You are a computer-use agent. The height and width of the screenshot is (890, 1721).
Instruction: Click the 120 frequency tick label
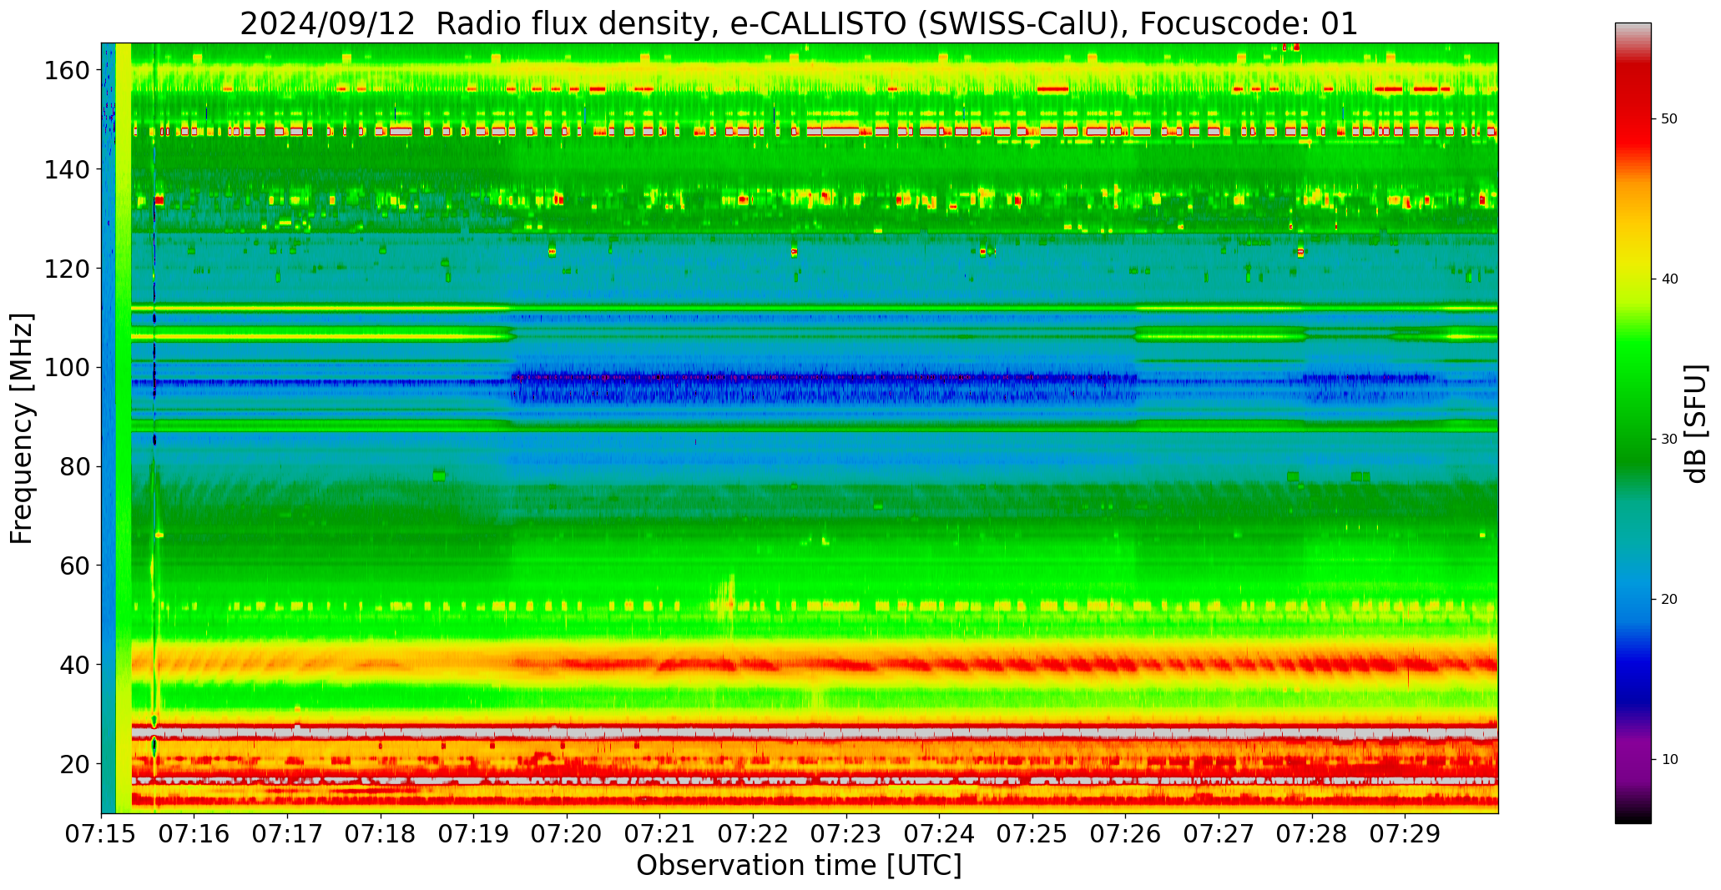(x=67, y=269)
